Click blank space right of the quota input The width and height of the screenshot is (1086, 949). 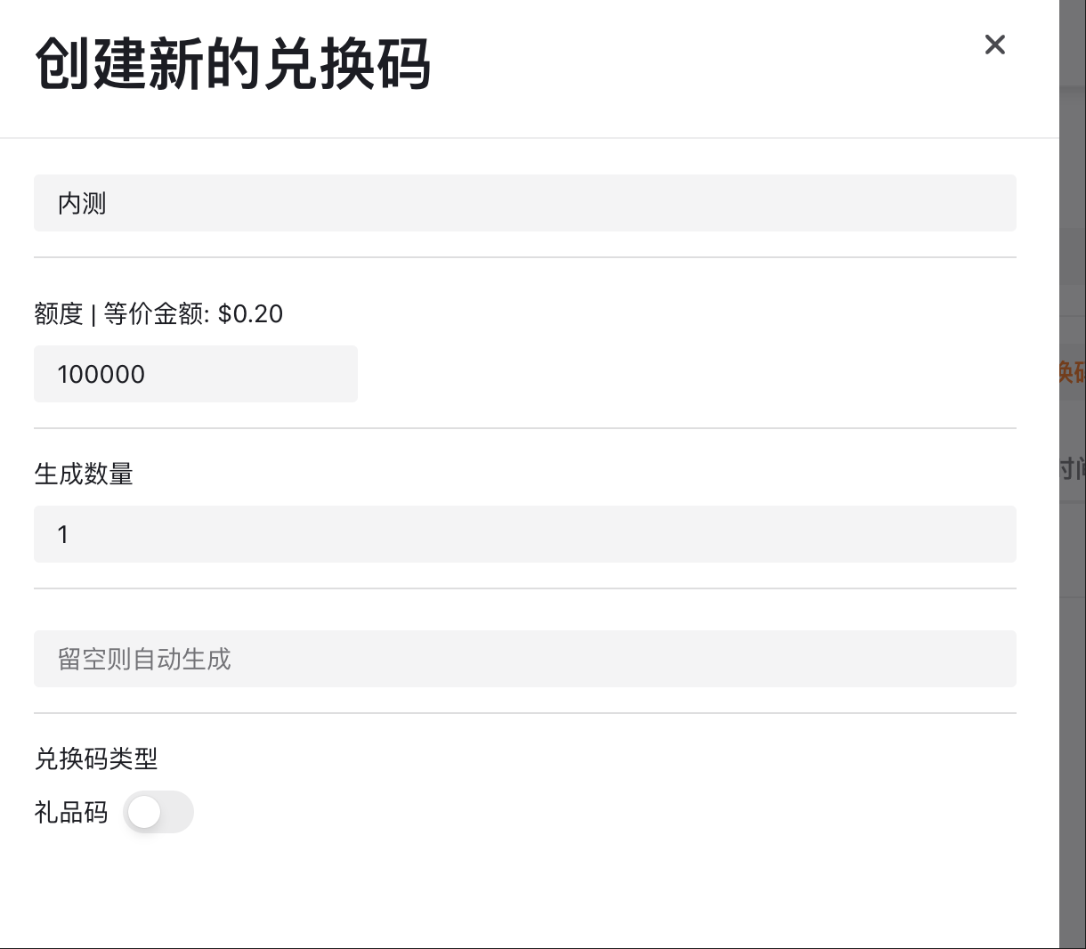pyautogui.click(x=687, y=374)
